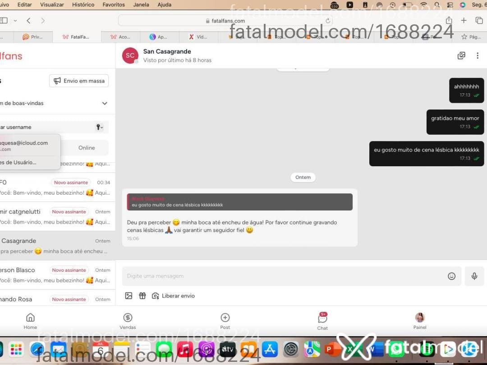This screenshot has height=365, width=487.
Task: Open the three-dot chat options menu
Action: click(478, 55)
